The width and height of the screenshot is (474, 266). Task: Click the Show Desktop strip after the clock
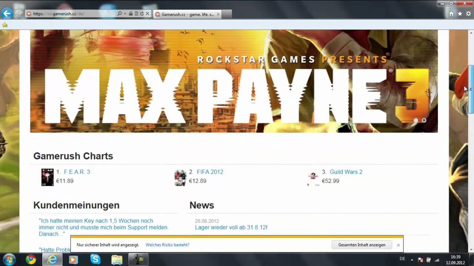tap(471, 259)
